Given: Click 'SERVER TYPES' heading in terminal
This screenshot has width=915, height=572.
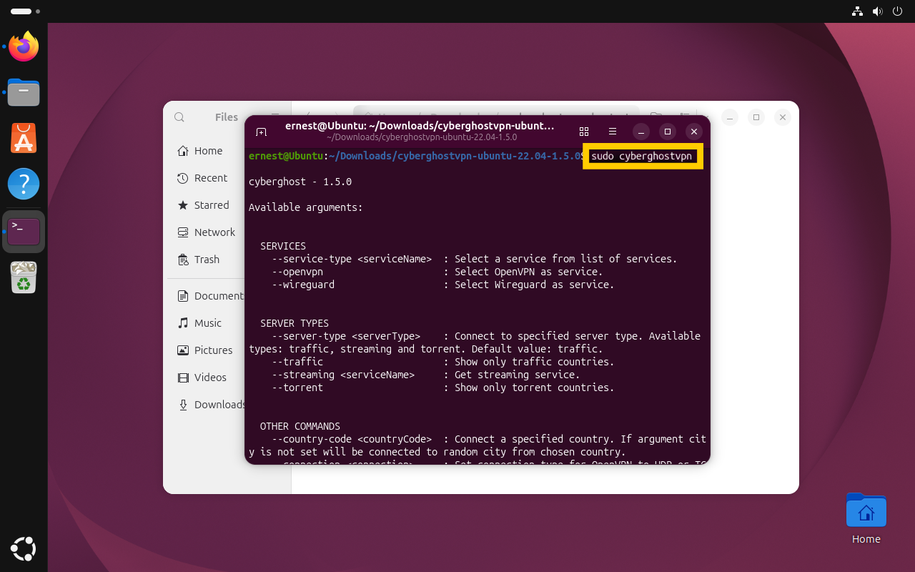Looking at the screenshot, I should pos(295,323).
